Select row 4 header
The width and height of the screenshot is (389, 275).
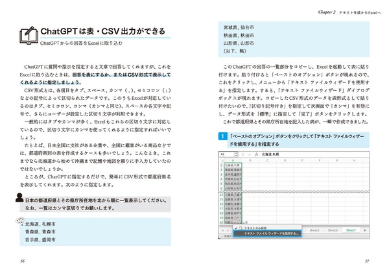pos(221,179)
